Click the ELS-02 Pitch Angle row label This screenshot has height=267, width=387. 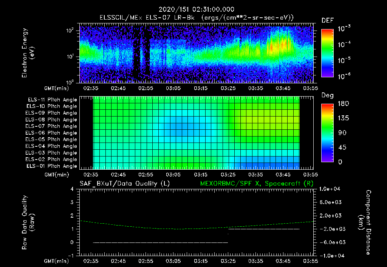(51, 160)
